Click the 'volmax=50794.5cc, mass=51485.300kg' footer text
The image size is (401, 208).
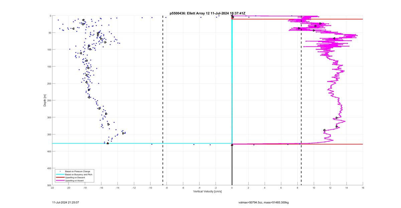tap(263, 202)
